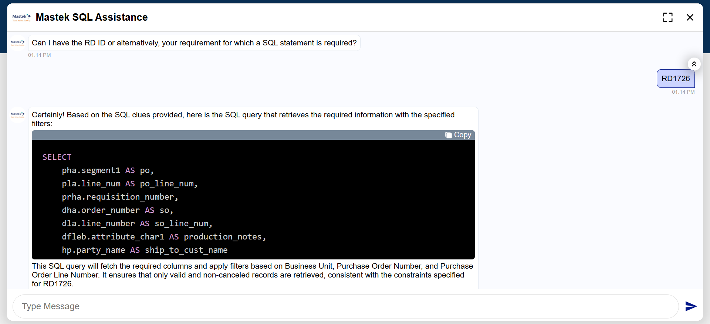
Task: Expand chat to fullscreen mode
Action: pyautogui.click(x=667, y=17)
